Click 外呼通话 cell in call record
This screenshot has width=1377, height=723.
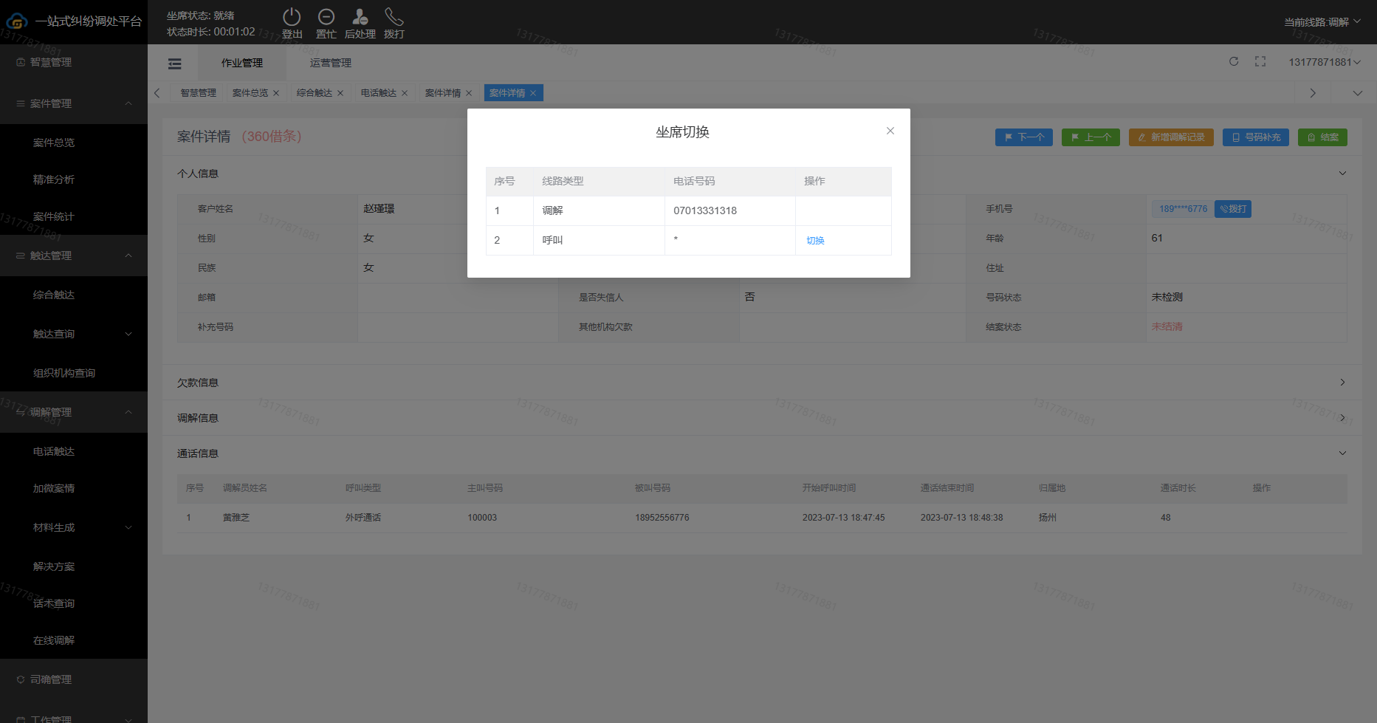coord(363,518)
